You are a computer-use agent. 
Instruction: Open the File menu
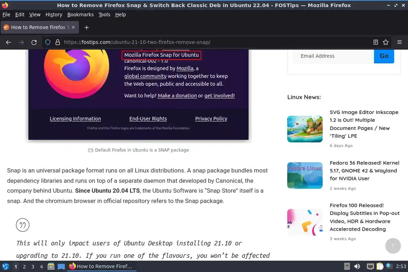(6, 15)
